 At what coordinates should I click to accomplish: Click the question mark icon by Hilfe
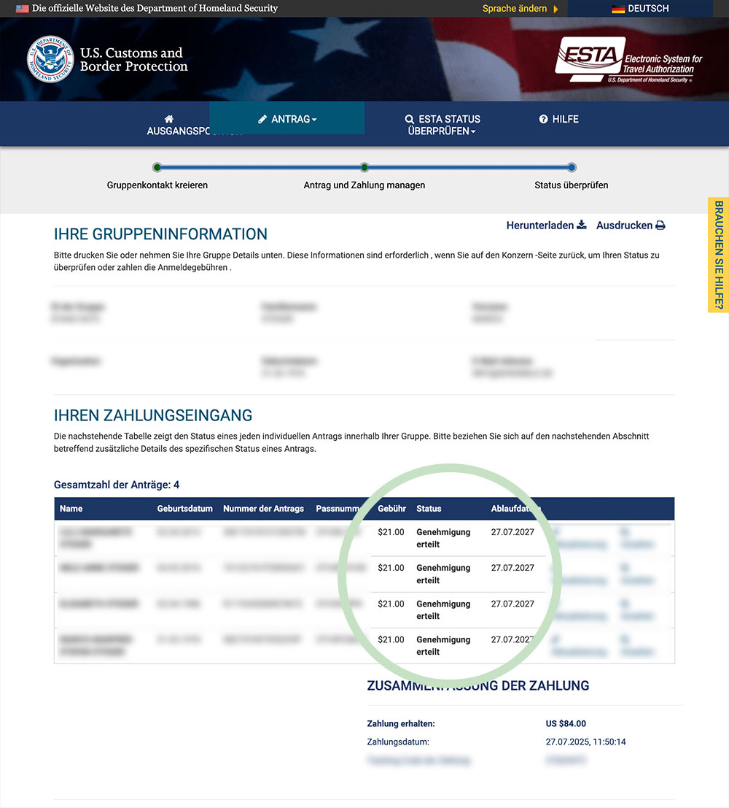click(x=543, y=119)
